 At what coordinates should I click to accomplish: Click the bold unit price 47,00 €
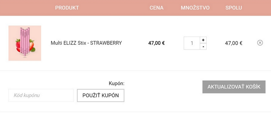coord(157,43)
